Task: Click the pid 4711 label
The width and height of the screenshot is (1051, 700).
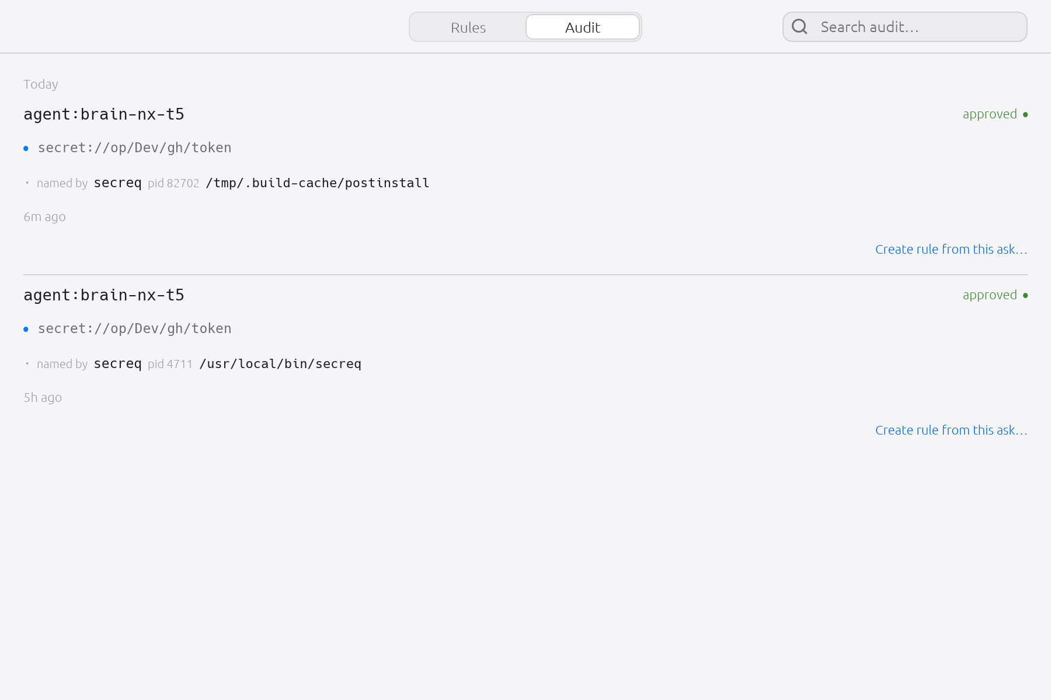Action: click(x=170, y=364)
